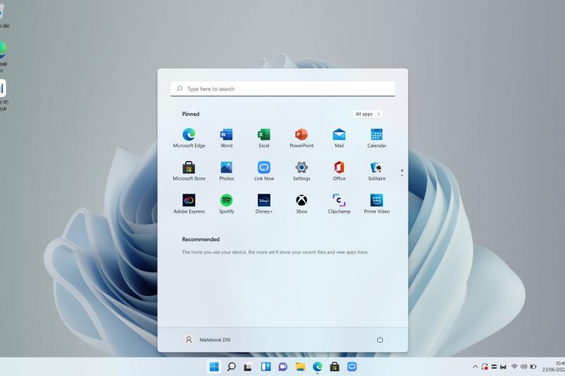Open the M-shaped tray icon
This screenshot has height=376, width=565.
tap(504, 367)
